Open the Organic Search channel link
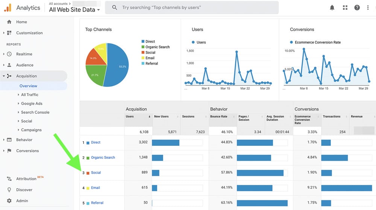The height and width of the screenshot is (210, 376). pos(103,157)
